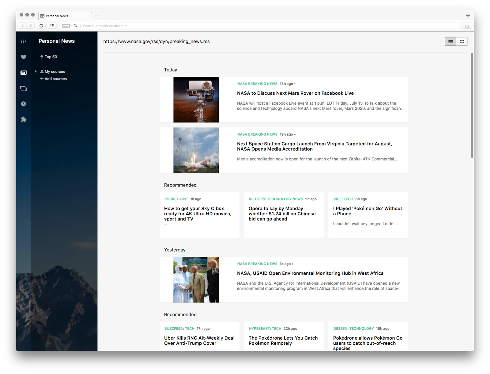This screenshot has width=490, height=374.
Task: Open Personal News sidebar icon
Action: [23, 73]
